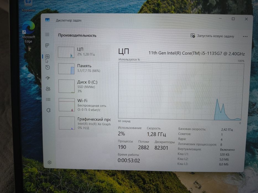
Task: Close the Task Manager window
Action: pos(246,19)
